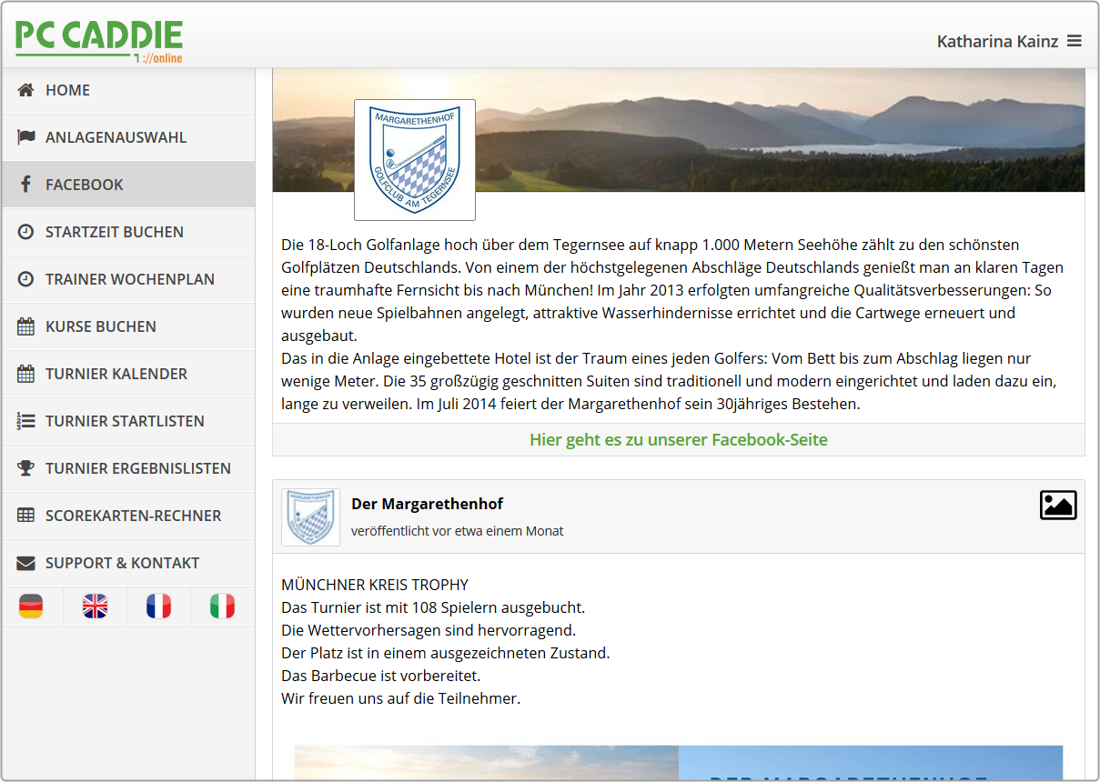The image size is (1100, 782).
Task: Click the small Margarethenhof post avatar
Action: tap(310, 517)
